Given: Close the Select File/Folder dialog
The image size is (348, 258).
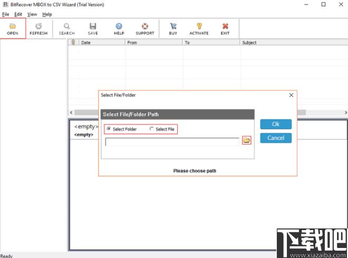Looking at the screenshot, I should 291,95.
